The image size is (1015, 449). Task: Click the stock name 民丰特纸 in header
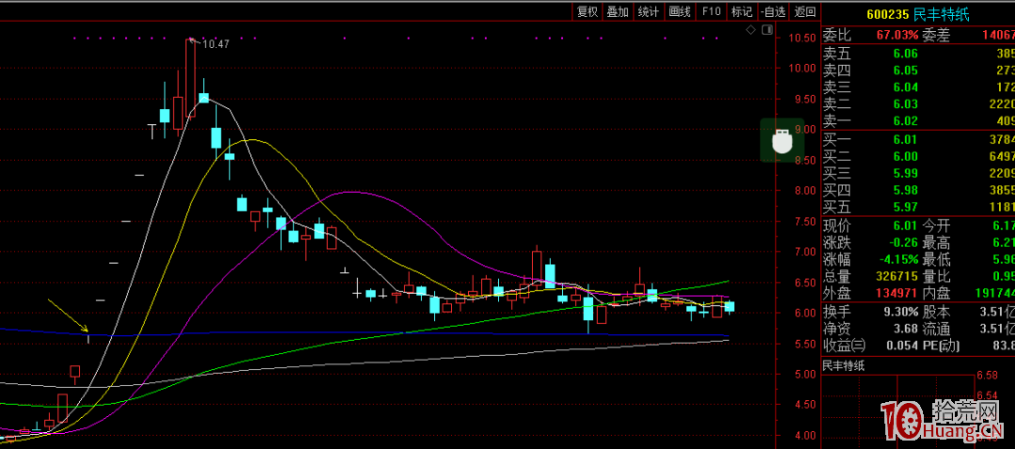(941, 14)
